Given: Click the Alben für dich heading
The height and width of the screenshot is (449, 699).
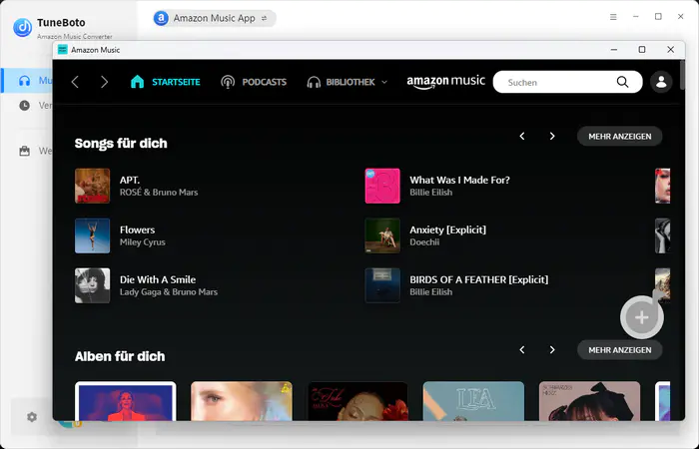Looking at the screenshot, I should 120,356.
